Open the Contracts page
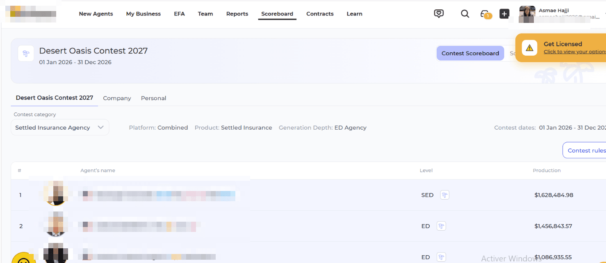Viewport: 606px width, 263px height. pyautogui.click(x=320, y=14)
